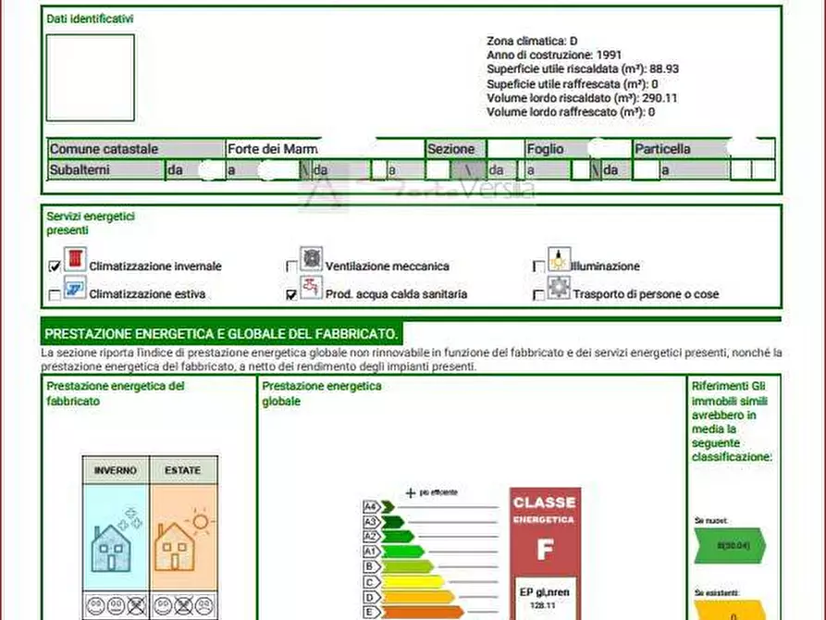826x620 pixels.
Task: Click the hot water tap icon
Action: pyautogui.click(x=311, y=287)
